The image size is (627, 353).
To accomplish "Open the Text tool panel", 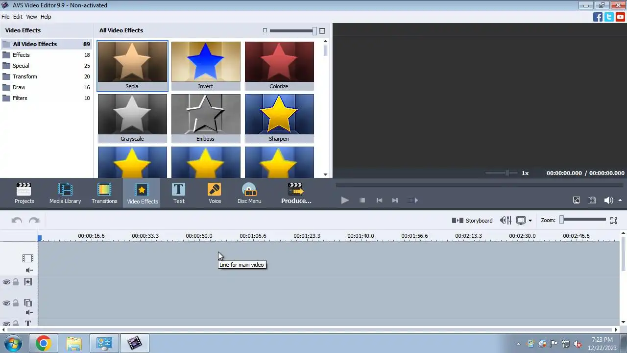I will (x=179, y=193).
